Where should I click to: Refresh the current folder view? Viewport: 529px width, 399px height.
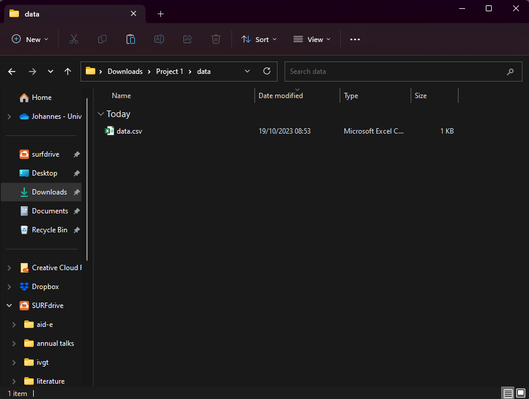(x=267, y=72)
